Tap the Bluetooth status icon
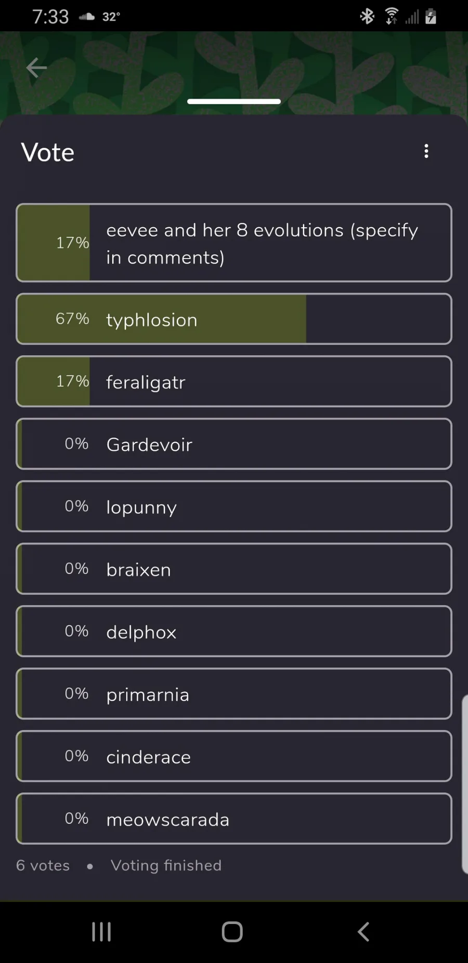The height and width of the screenshot is (963, 468). point(367,17)
